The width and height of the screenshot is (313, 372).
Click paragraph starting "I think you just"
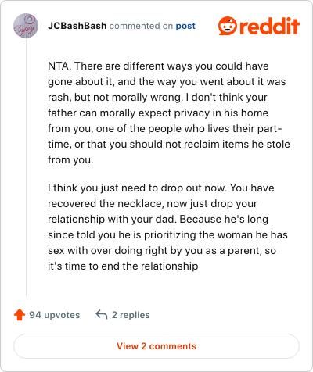coord(167,227)
